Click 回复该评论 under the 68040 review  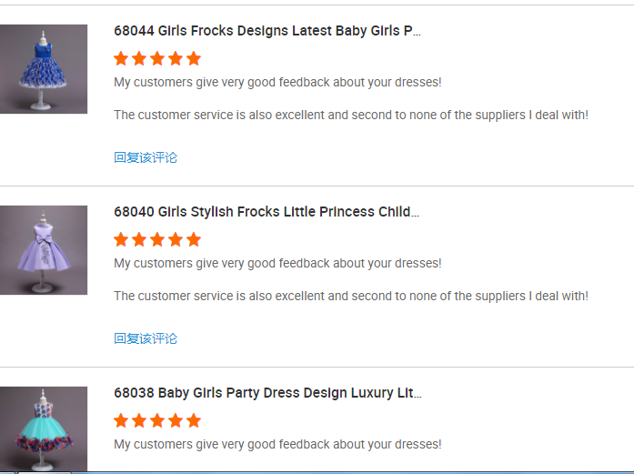click(146, 338)
